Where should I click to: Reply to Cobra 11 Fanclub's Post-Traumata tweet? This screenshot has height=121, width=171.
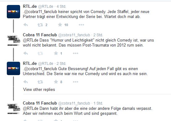(x=26, y=53)
